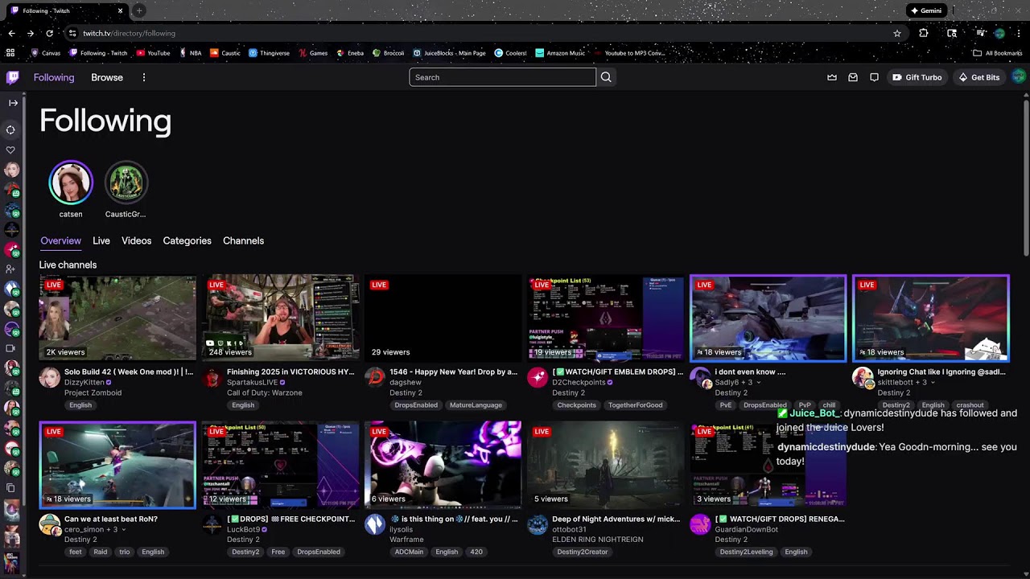
Task: Click ottobot31's channel avatar
Action: [538, 525]
